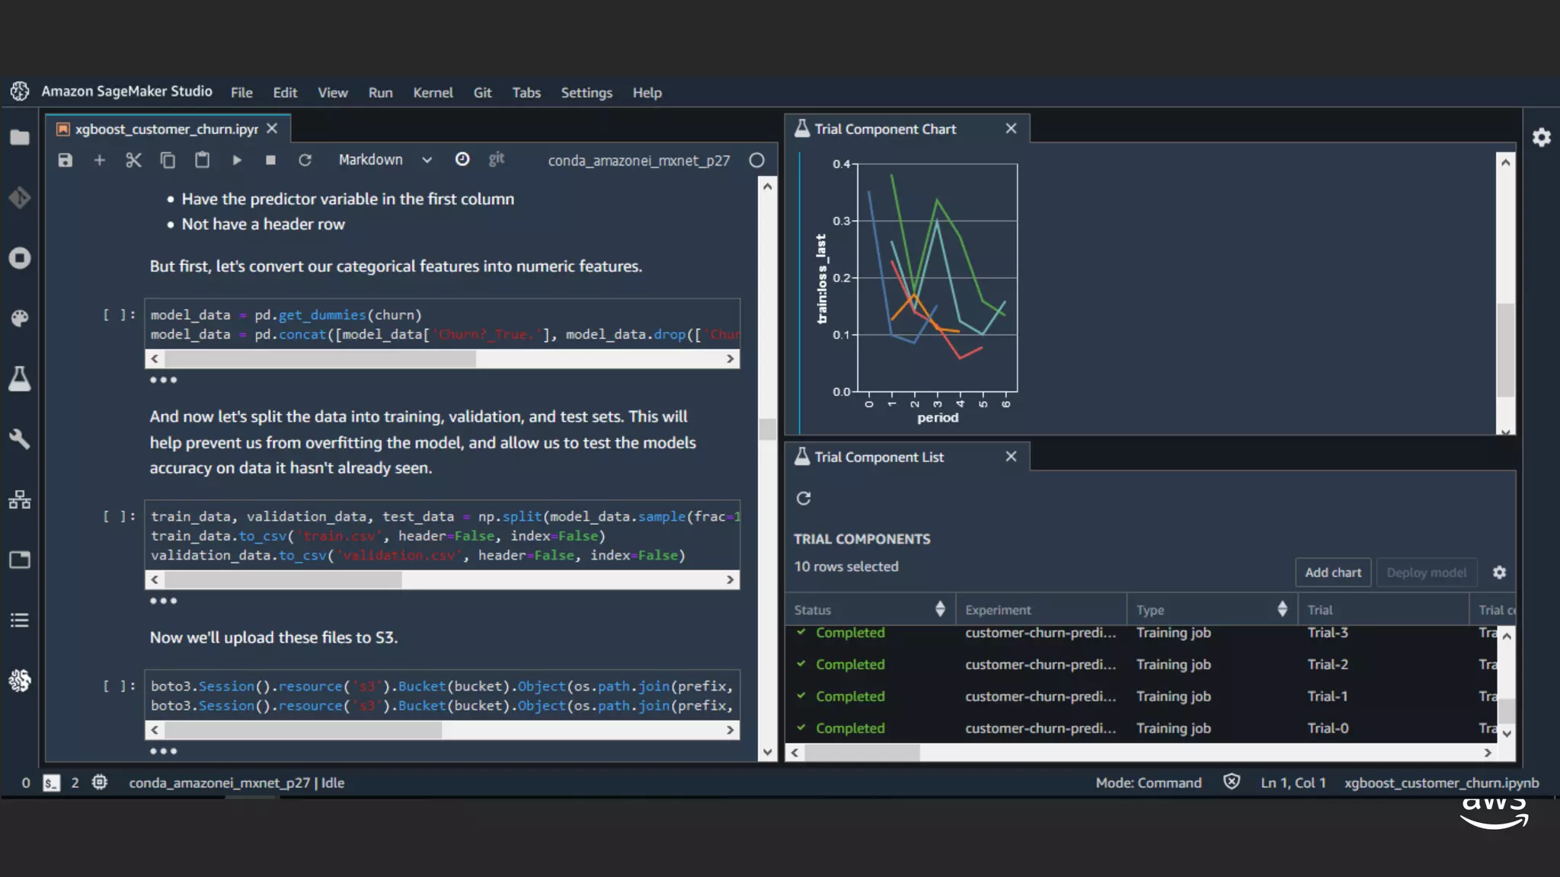Viewport: 1560px width, 877px height.
Task: Collapse the first code cell output ellipsis
Action: 163,380
